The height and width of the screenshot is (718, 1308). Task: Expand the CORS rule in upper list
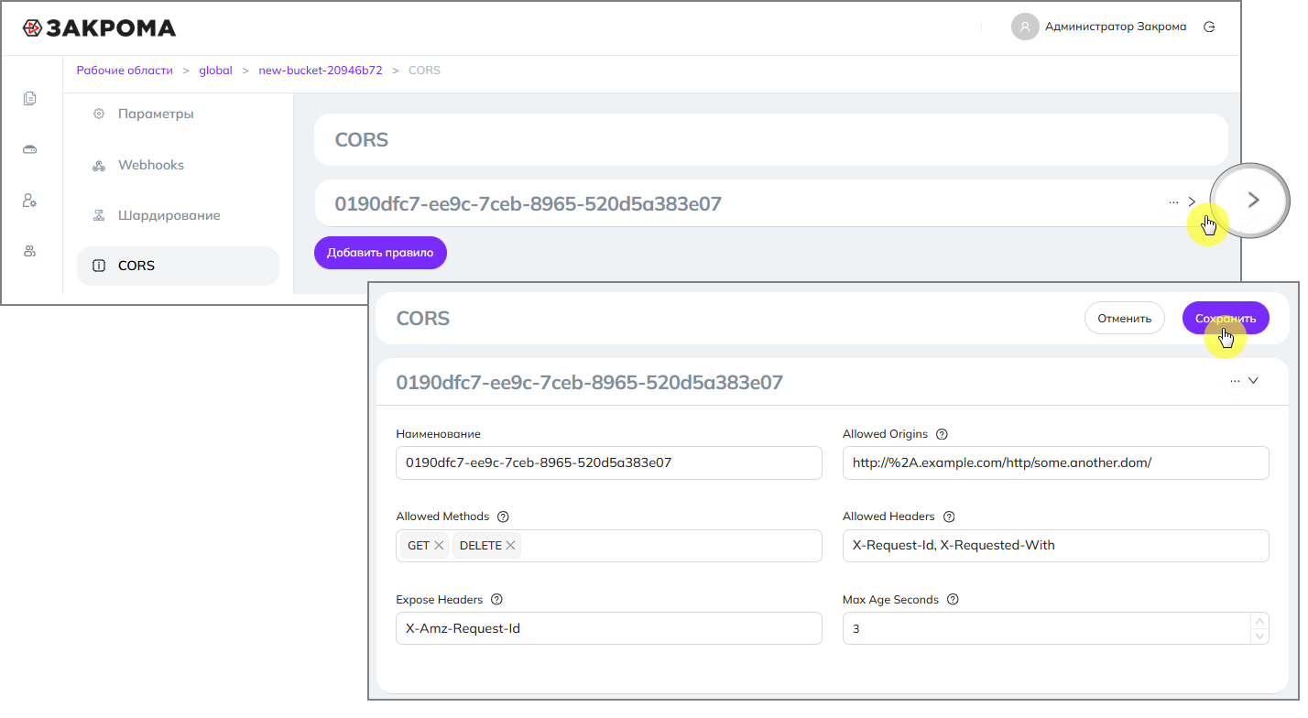pyautogui.click(x=1192, y=202)
